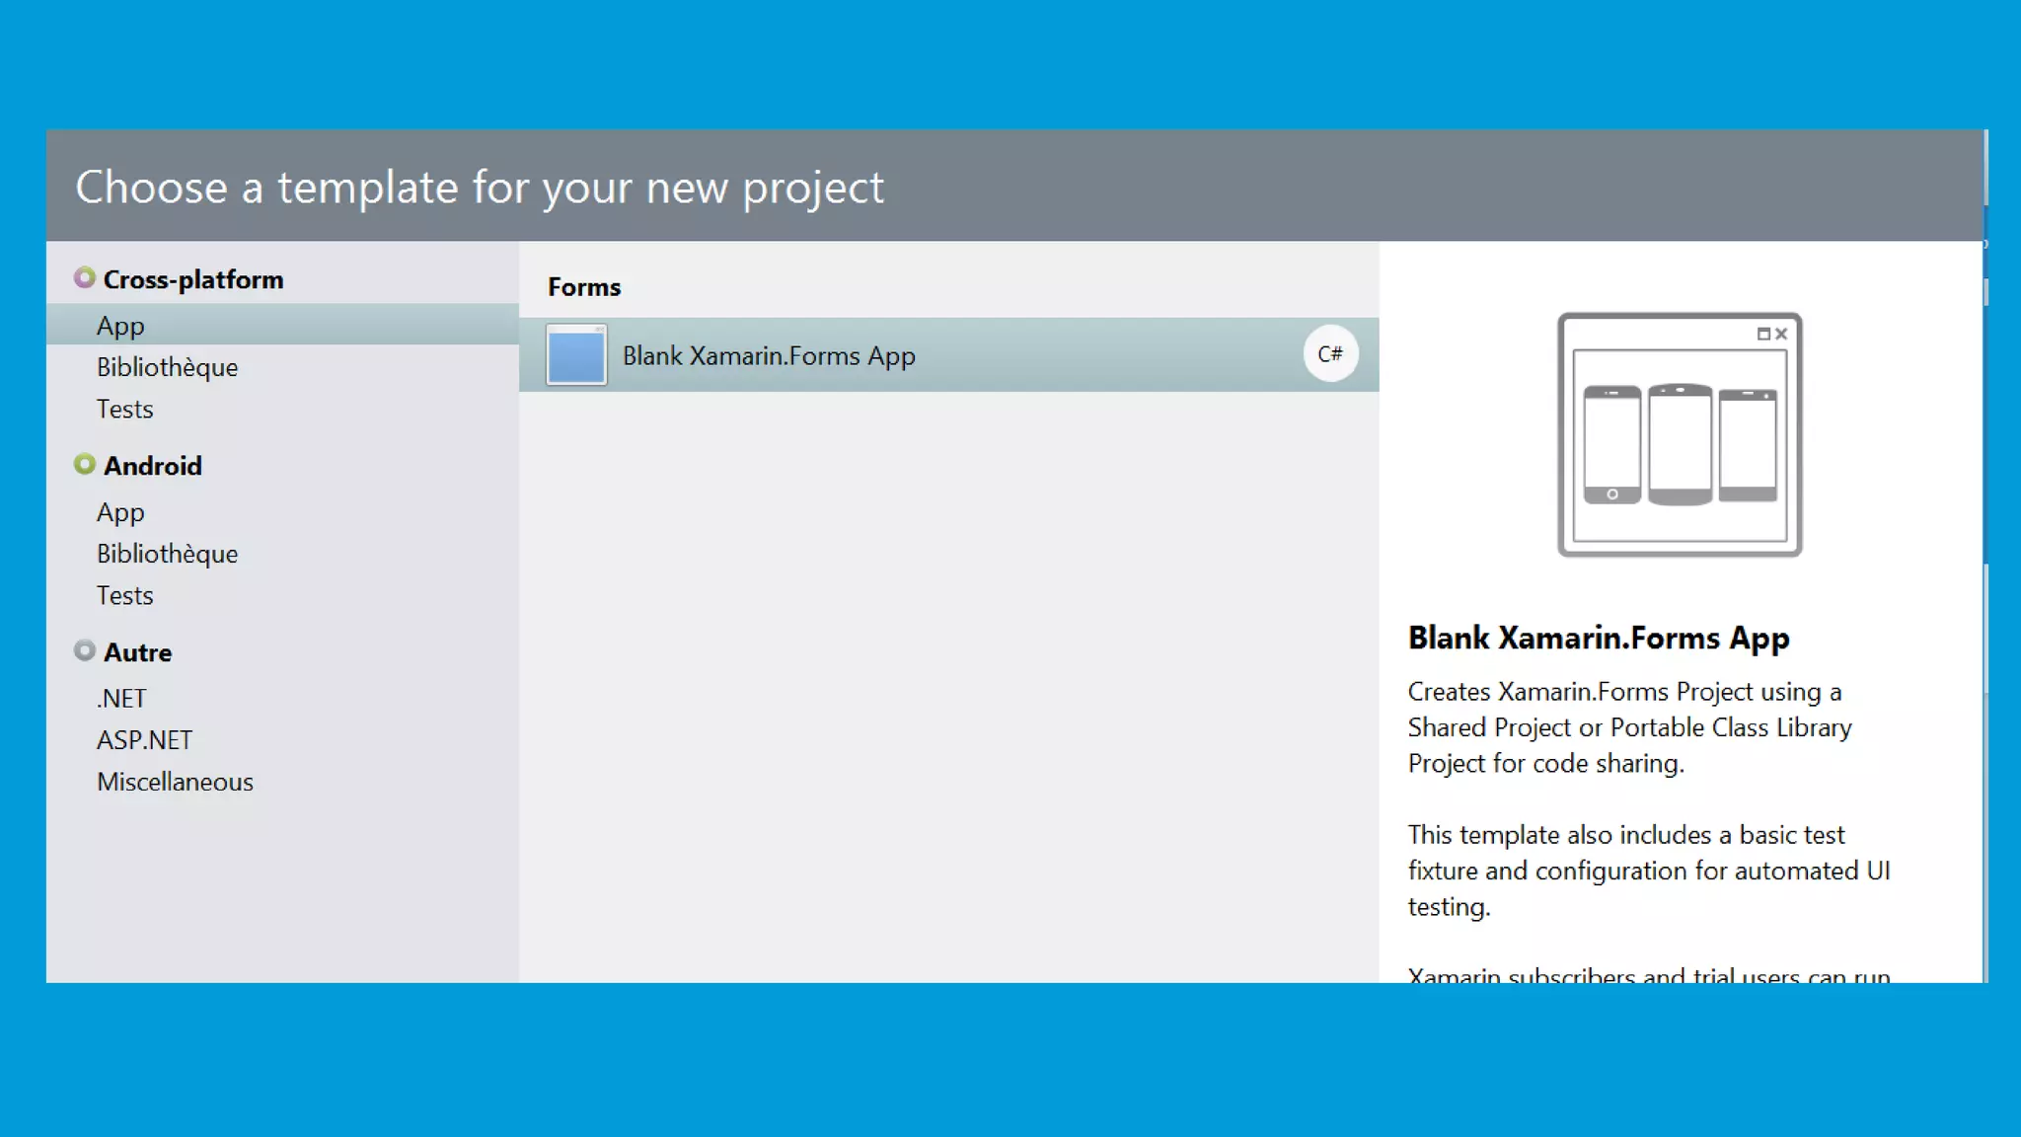Click the C# language badge
2021x1137 pixels.
click(x=1330, y=353)
